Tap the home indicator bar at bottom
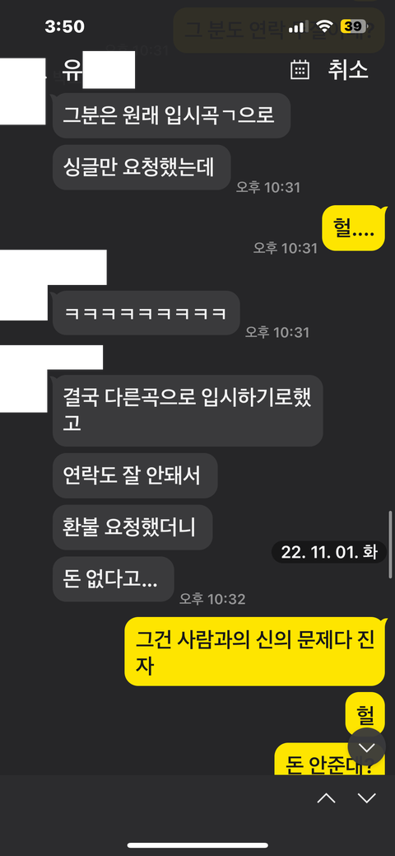The width and height of the screenshot is (395, 856). click(x=197, y=845)
